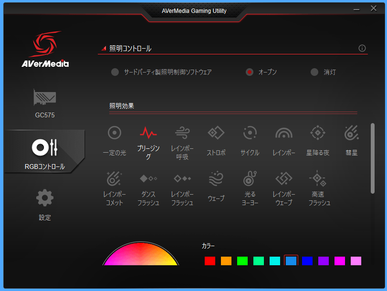Open the info icon beside 照明コントロール

362,48
